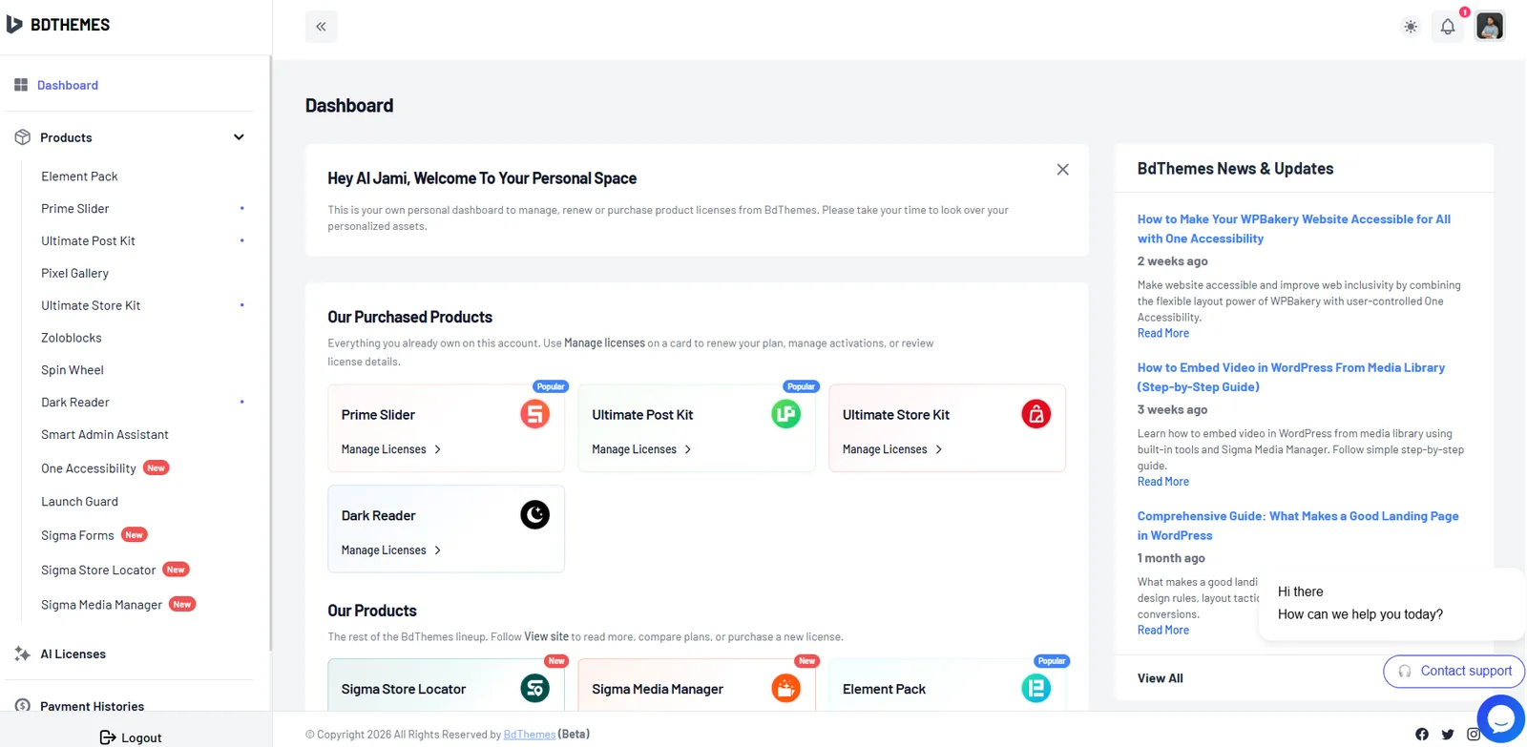Open Manage Licenses for Dark Reader
This screenshot has width=1527, height=747.
391,550
